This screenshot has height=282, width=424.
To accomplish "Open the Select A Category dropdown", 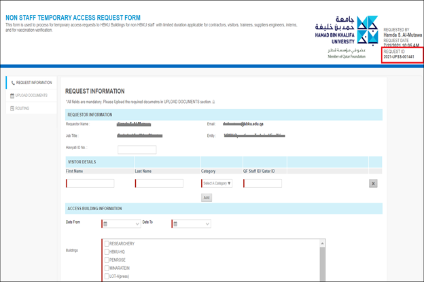I will [x=217, y=184].
